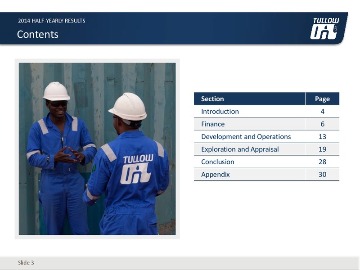
Task: Select 'Exploration and Appraisal' entry
Action: (x=240, y=149)
